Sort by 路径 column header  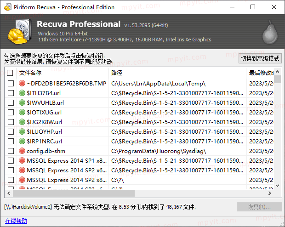pyautogui.click(x=177, y=73)
